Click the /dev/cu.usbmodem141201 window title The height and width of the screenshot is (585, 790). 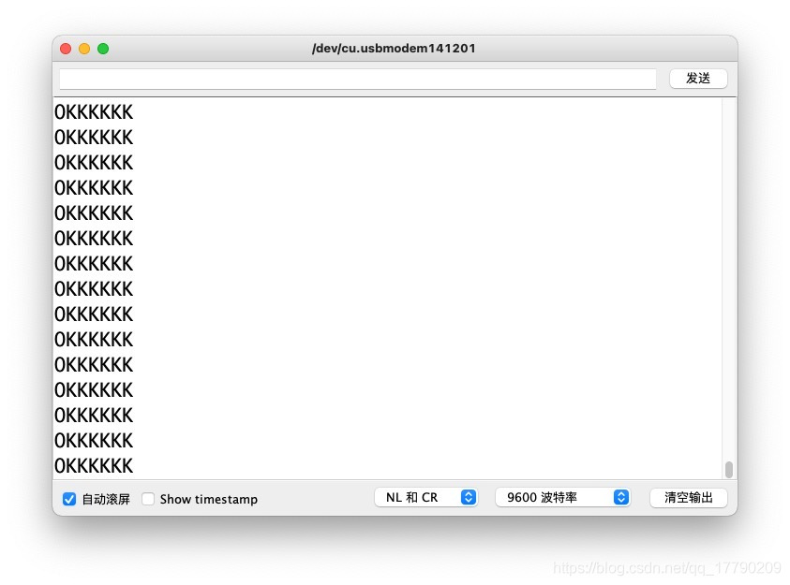click(394, 49)
